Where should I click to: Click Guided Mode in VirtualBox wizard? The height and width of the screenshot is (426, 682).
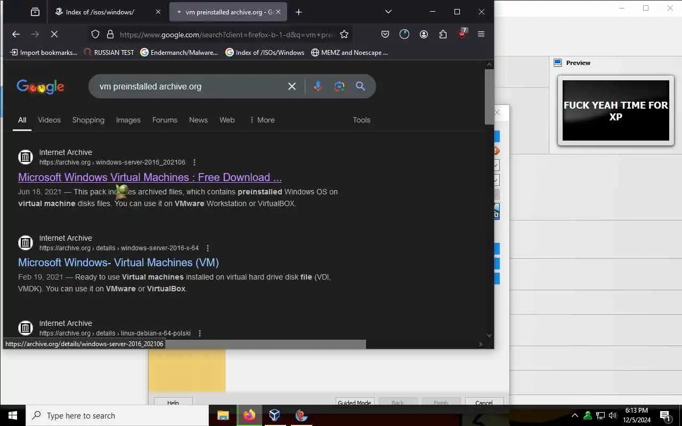[354, 403]
